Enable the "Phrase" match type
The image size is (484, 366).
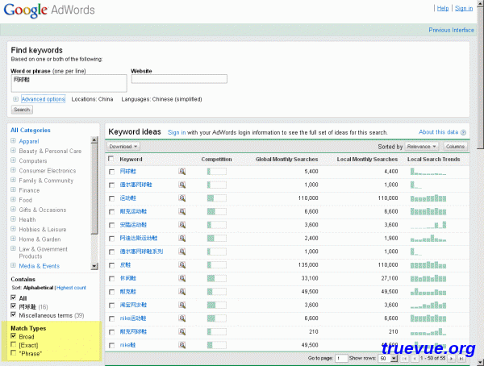click(x=13, y=352)
